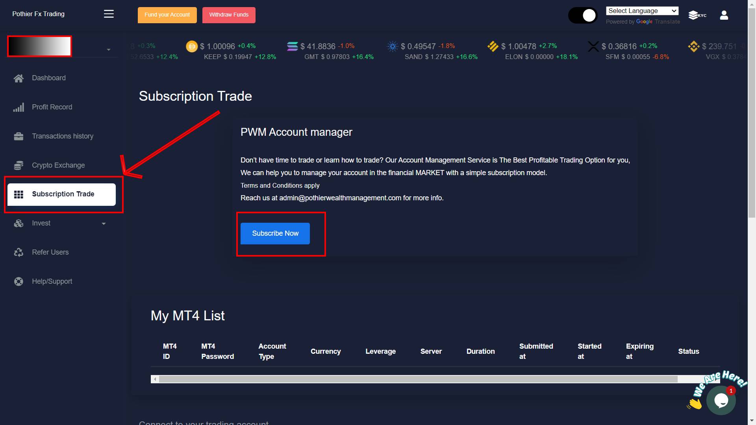Click the MT4 table horizontal scrollbar
Viewport: 756px width, 425px height.
(418, 379)
